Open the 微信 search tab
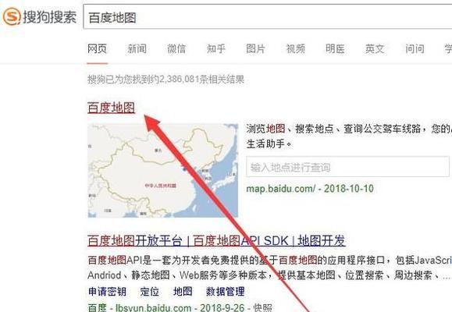The width and height of the screenshot is (452, 312). point(176,48)
